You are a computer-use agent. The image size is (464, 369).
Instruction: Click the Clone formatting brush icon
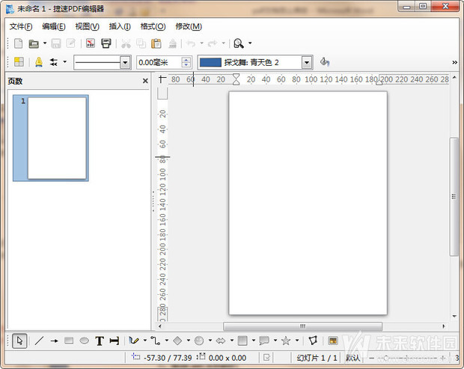click(173, 44)
